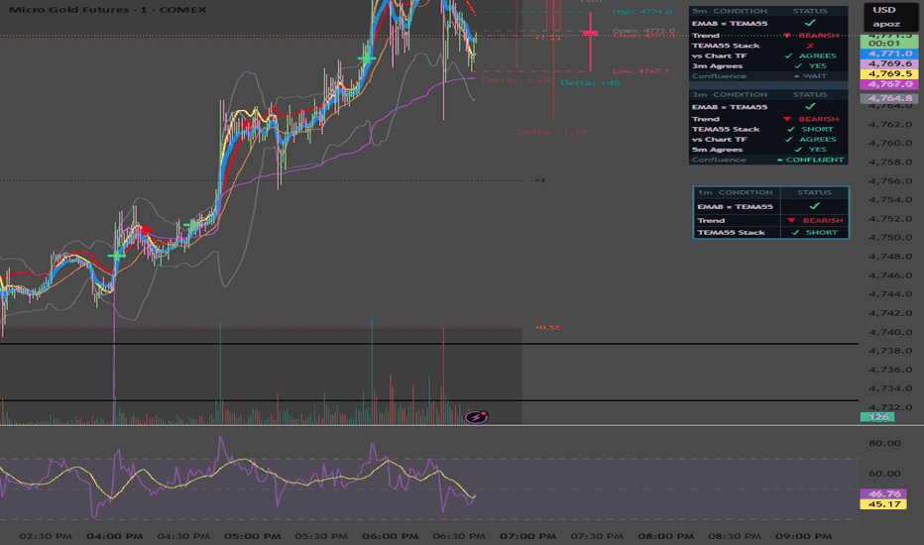Select the yellow 4,769.5 price label
This screenshot has height=545, width=924.
point(889,73)
